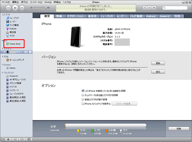Image resolution: width=192 pixels, height=142 pixels.
Task: Collapse the Genius section in the sidebar
Action: (3, 65)
